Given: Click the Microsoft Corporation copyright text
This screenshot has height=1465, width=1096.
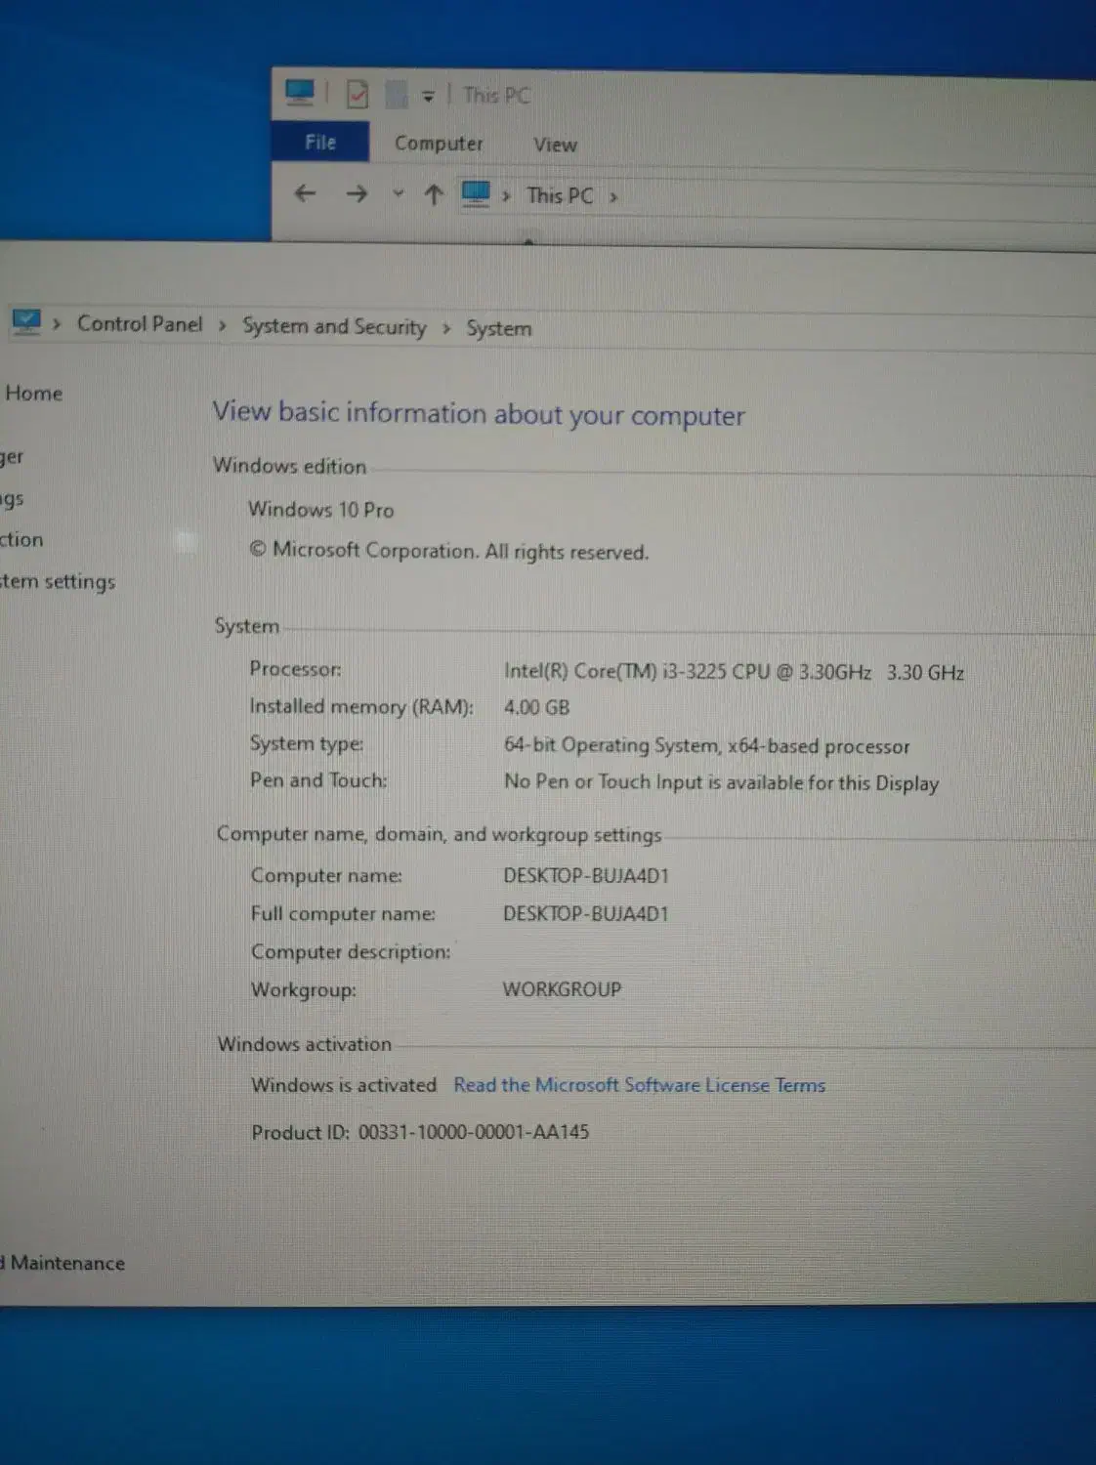Looking at the screenshot, I should pos(448,551).
